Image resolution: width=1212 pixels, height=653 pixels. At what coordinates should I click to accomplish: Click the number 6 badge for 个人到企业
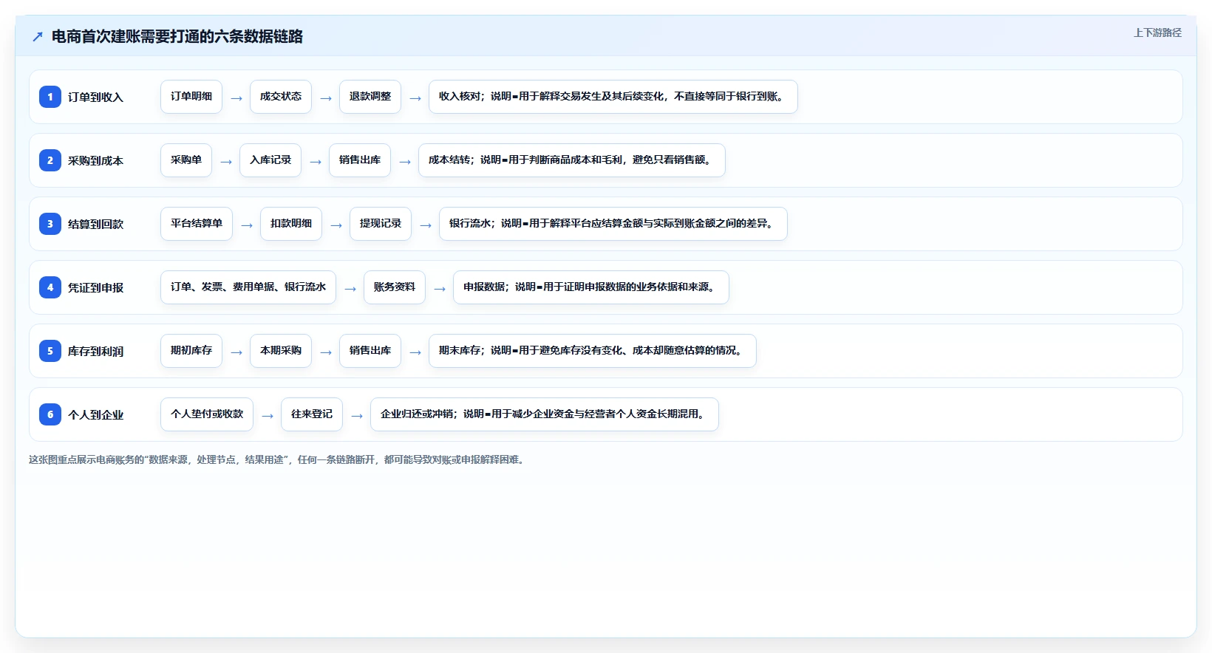coord(50,414)
